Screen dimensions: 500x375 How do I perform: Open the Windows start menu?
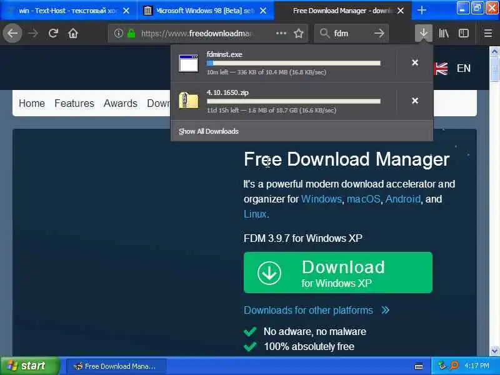(29, 366)
